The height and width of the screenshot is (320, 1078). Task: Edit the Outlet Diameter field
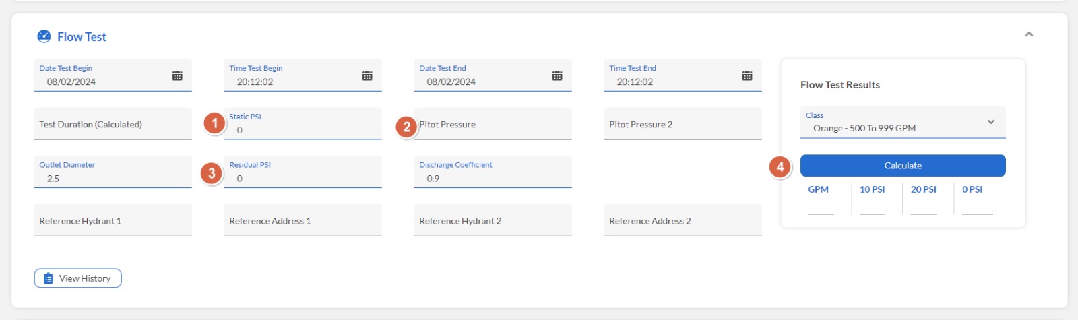pos(113,172)
